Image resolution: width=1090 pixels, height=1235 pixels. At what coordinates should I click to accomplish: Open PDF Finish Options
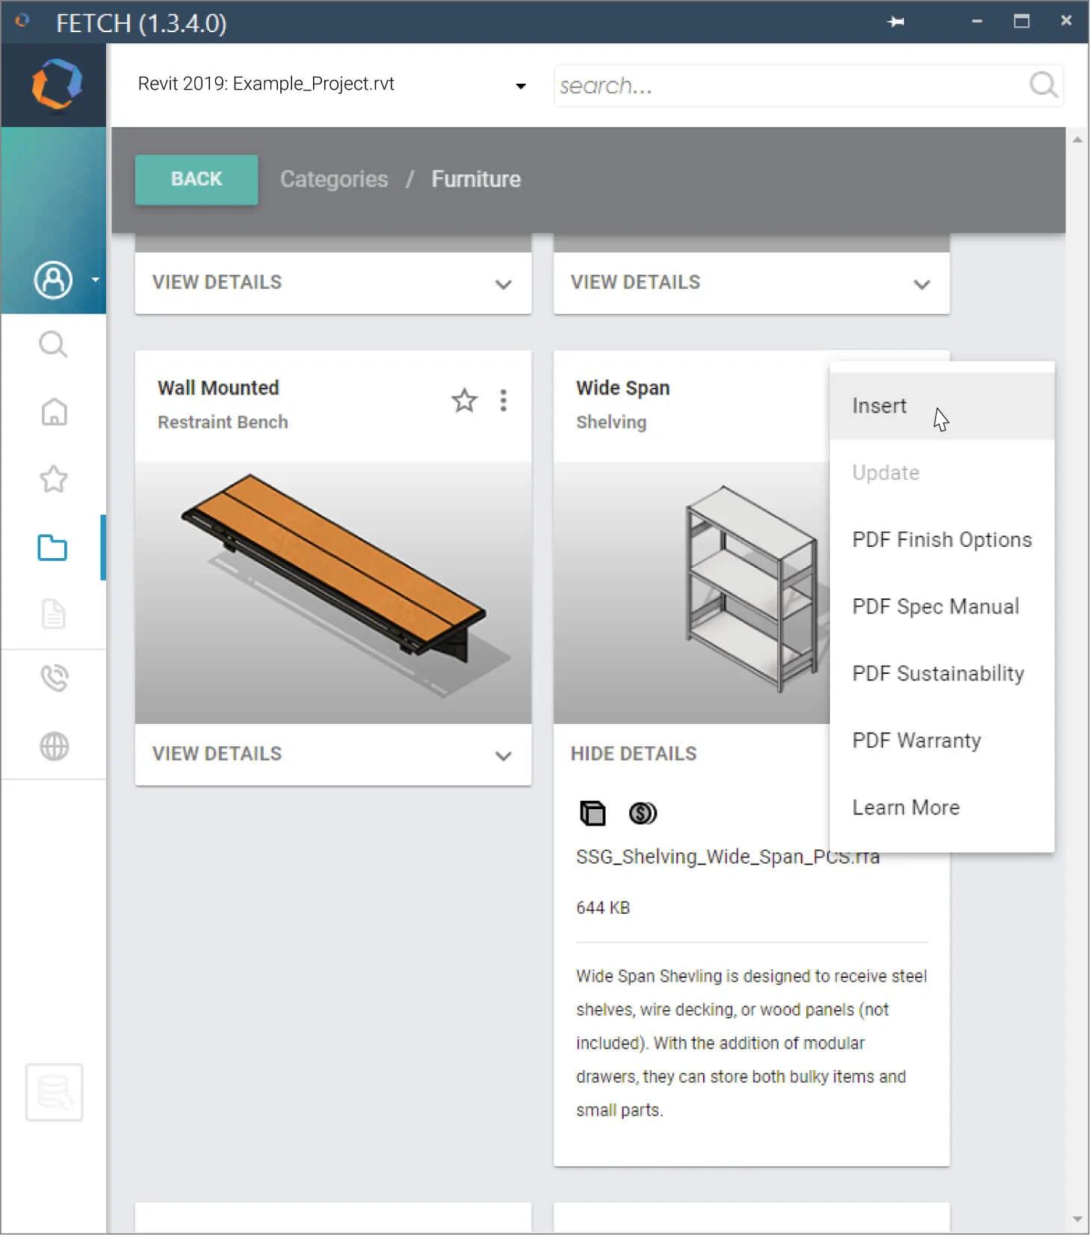pyautogui.click(x=942, y=539)
